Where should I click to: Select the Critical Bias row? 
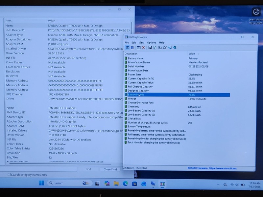click(177, 119)
